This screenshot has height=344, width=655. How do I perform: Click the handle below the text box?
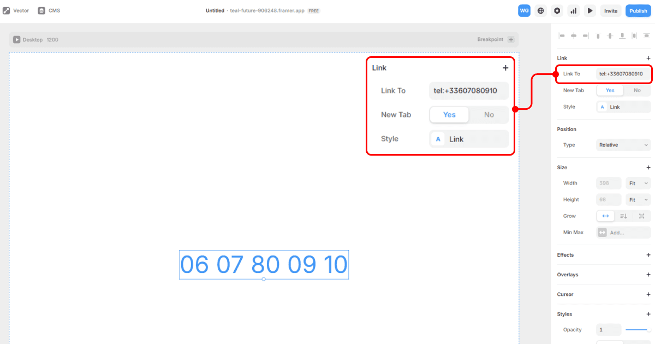[264, 279]
